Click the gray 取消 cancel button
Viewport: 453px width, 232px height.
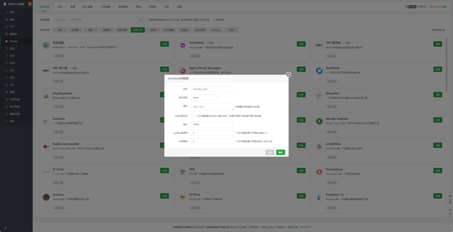pyautogui.click(x=270, y=152)
